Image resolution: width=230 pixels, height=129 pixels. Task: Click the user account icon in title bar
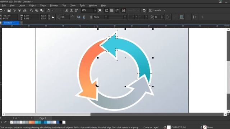[220, 1]
